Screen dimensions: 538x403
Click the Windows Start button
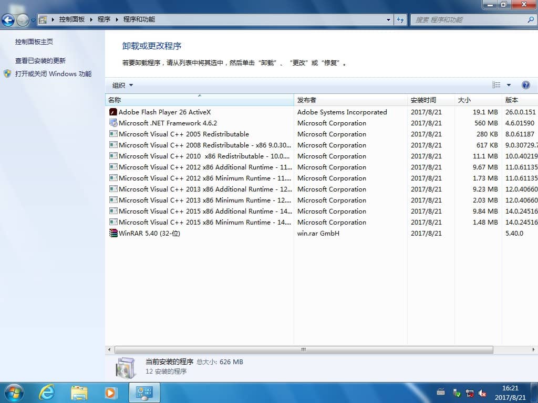[13, 392]
